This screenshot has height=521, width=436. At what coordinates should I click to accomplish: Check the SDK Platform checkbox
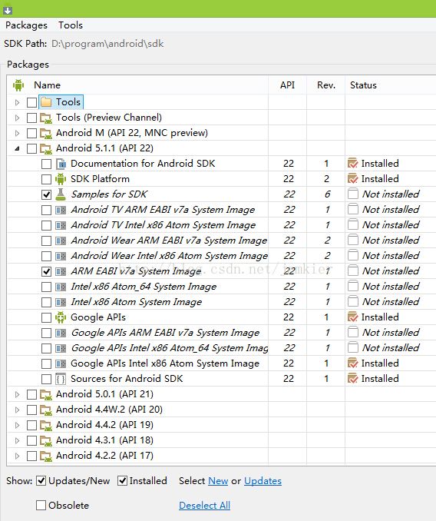point(47,179)
